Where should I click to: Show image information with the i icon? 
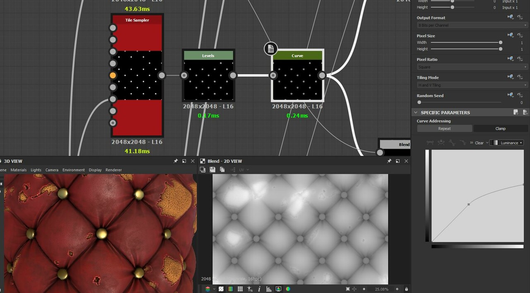point(259,289)
